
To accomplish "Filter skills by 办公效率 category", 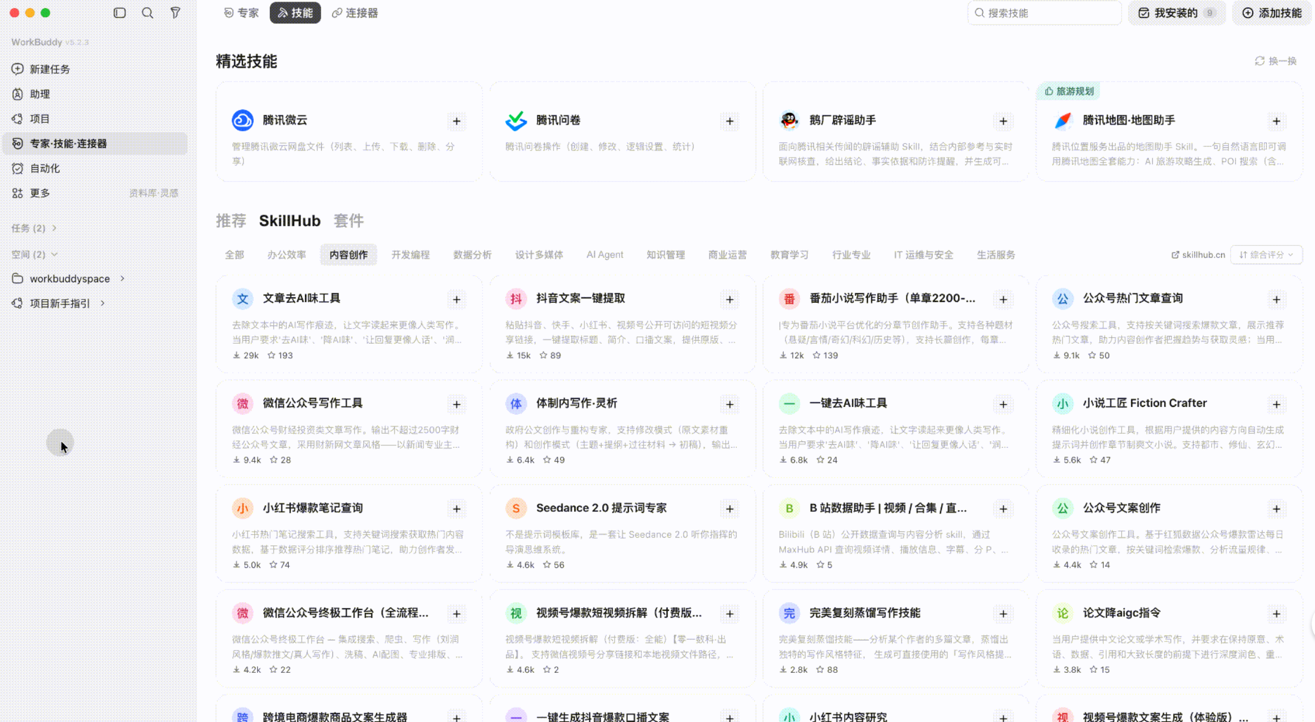I will coord(287,255).
